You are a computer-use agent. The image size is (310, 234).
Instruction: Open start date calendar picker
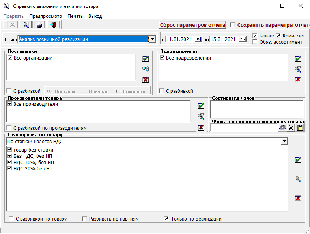(x=198, y=39)
